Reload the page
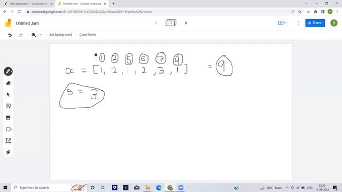Screen dimensions: 342x192 (x=19, y=12)
